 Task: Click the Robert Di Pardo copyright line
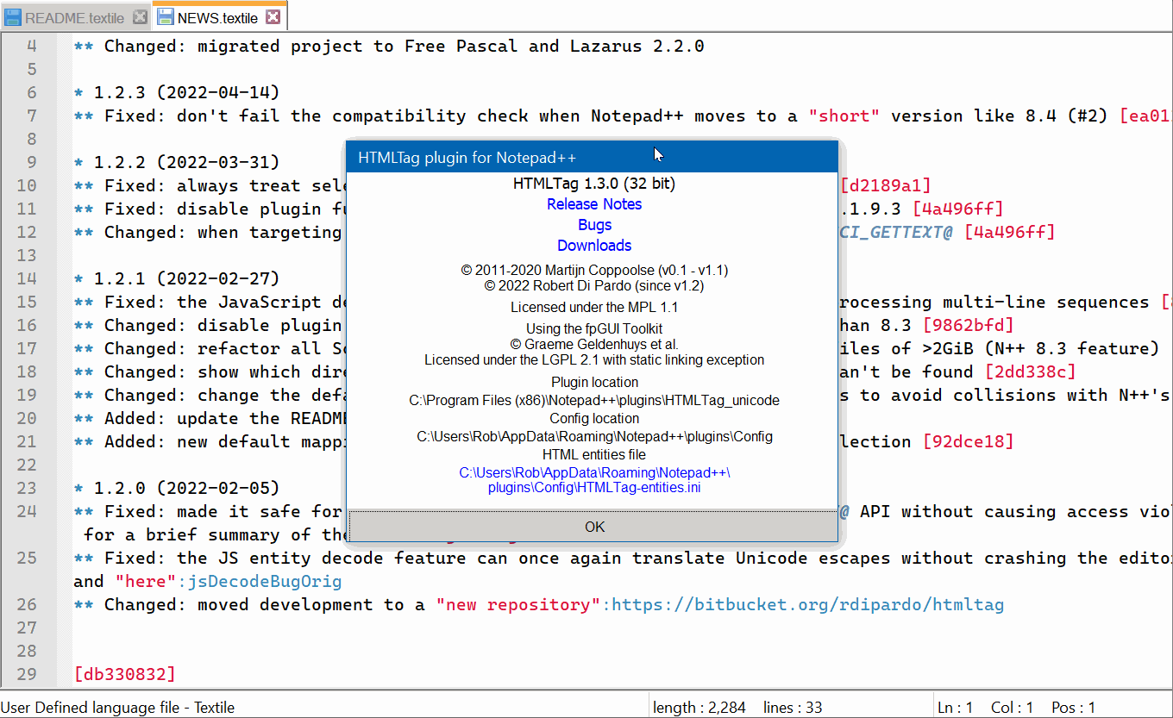(594, 285)
